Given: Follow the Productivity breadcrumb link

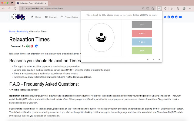Looking at the screenshot, I should (23, 31).
